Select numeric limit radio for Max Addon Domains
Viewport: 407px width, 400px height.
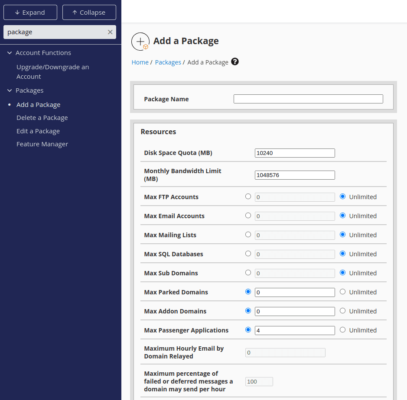248,311
